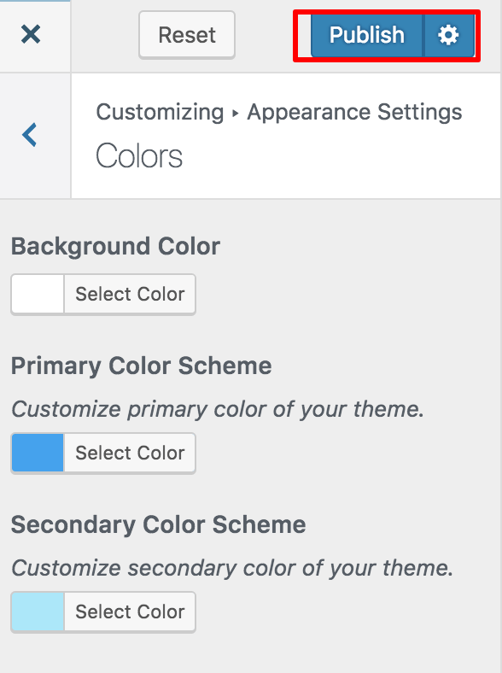Click the Primary Color Scheme label
The height and width of the screenshot is (673, 502).
pos(141,366)
